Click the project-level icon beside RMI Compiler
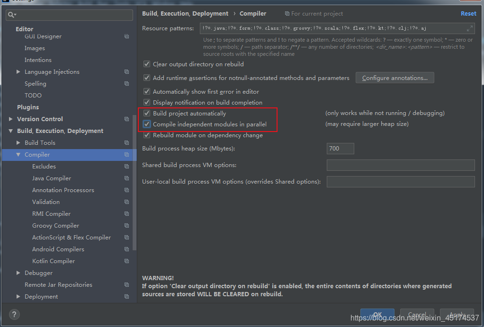Image resolution: width=484 pixels, height=327 pixels. 126,214
